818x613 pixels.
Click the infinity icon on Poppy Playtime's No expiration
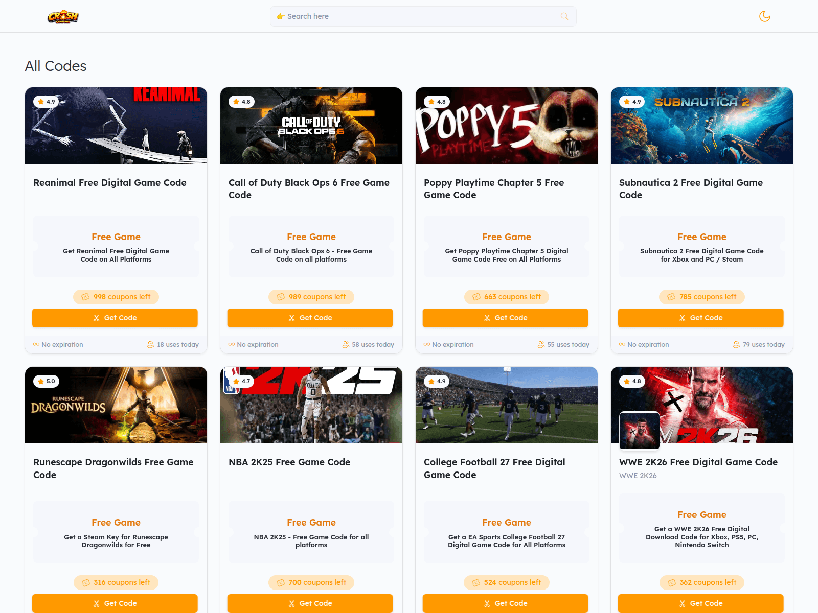pyautogui.click(x=427, y=344)
